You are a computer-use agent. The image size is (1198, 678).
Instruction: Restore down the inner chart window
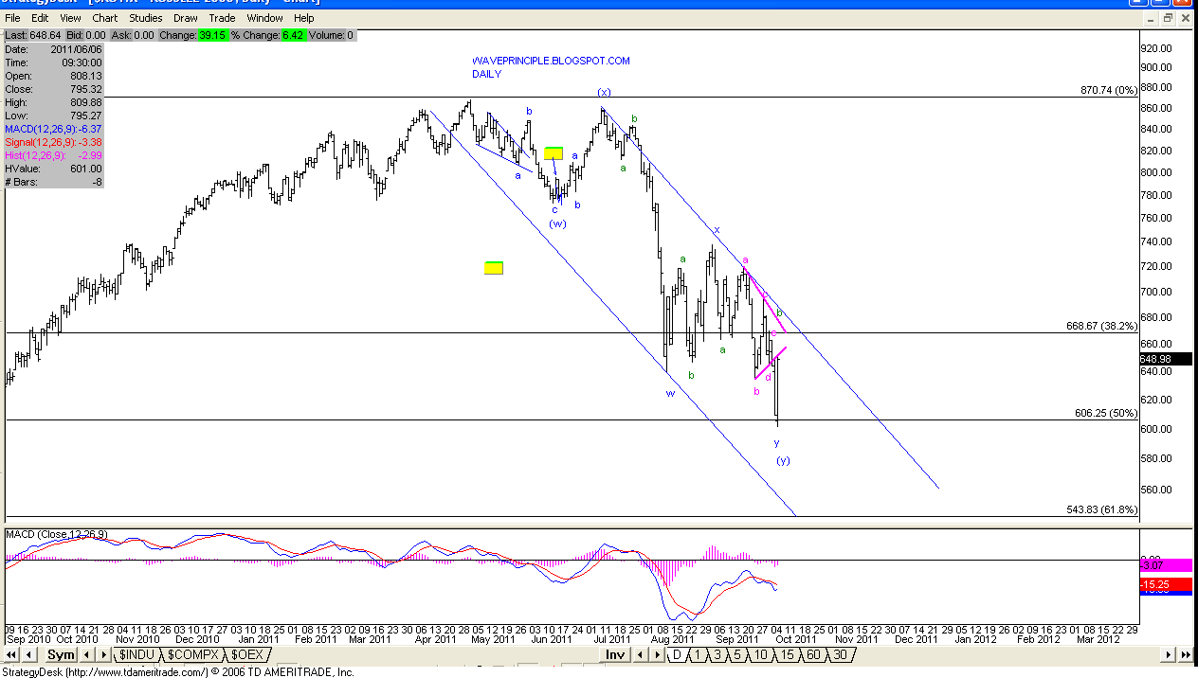coord(1169,18)
